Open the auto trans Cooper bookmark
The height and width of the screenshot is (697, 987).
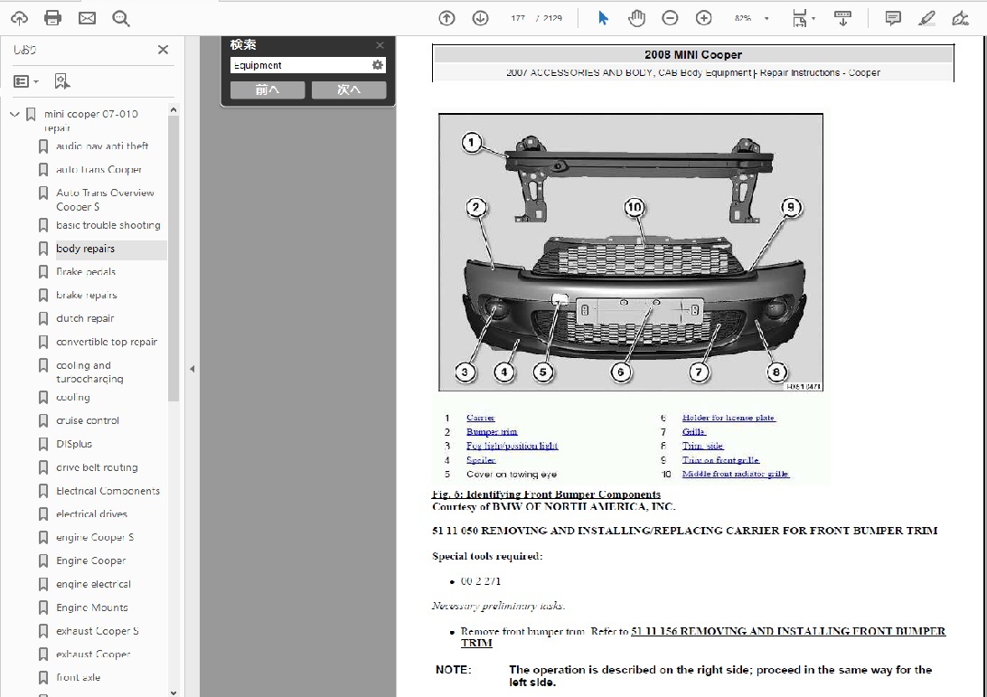point(99,169)
